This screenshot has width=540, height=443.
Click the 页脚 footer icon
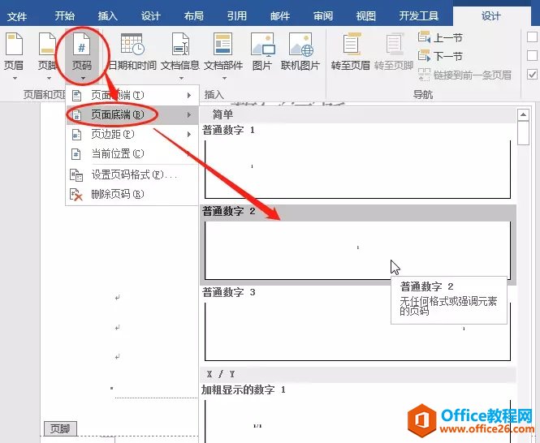[48, 44]
